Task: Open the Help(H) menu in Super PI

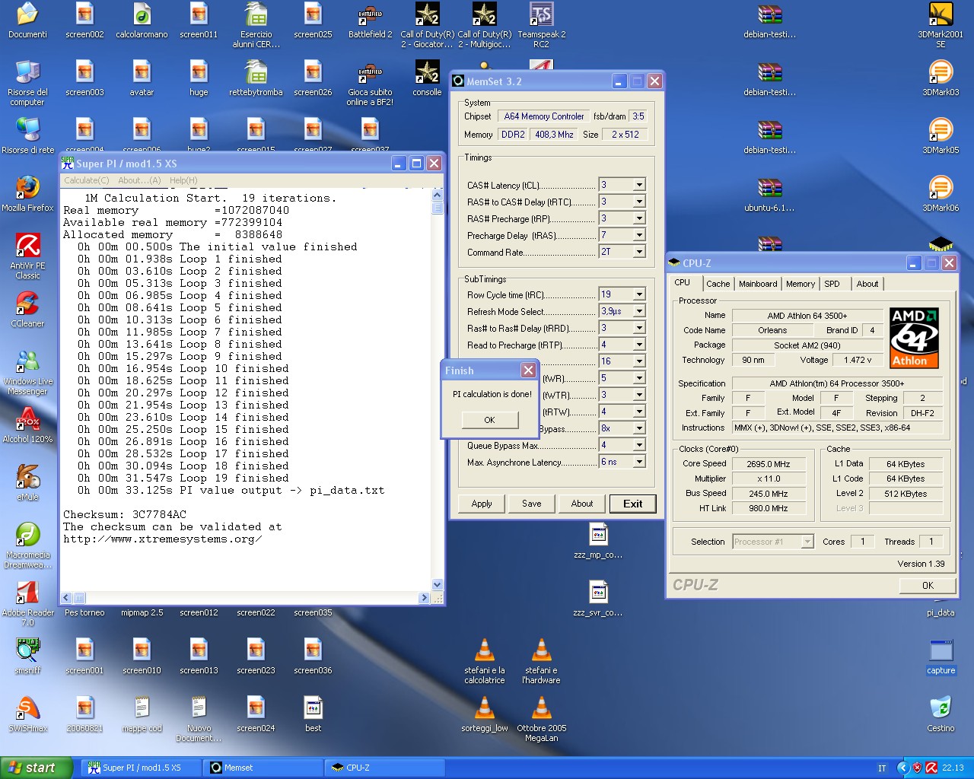Action: tap(183, 180)
